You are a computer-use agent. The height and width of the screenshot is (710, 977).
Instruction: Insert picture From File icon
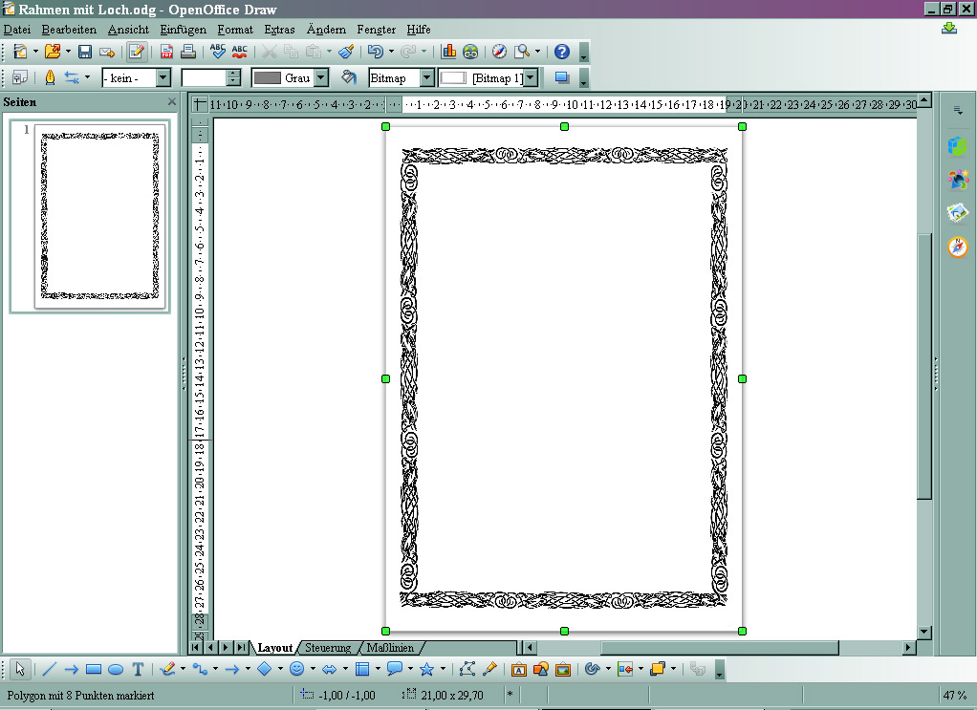(540, 669)
